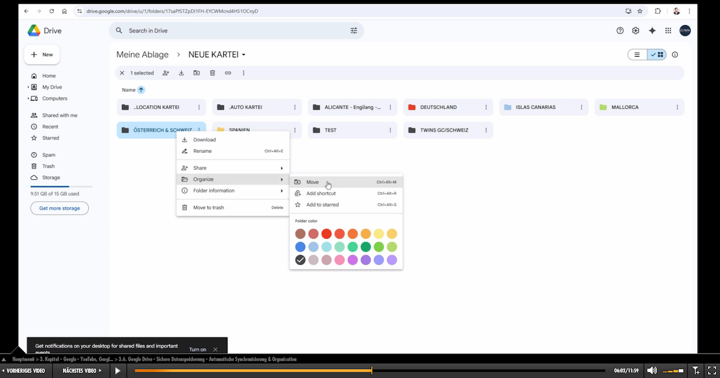Click the download icon in selection toolbar

tap(181, 73)
